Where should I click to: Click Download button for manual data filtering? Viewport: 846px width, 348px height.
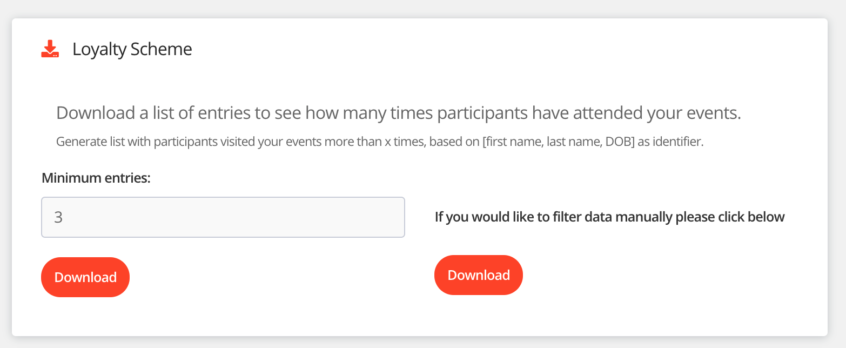(479, 275)
